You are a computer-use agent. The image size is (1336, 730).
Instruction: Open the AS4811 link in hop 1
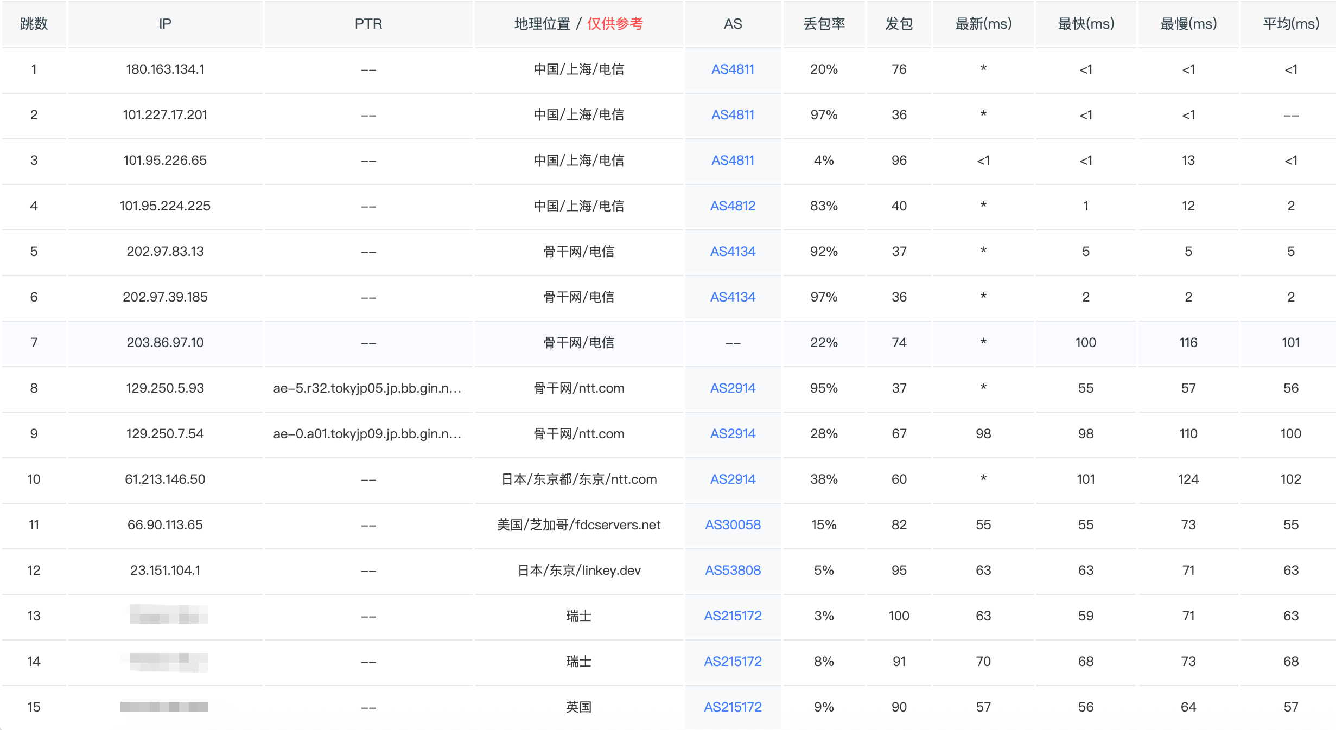coord(733,69)
